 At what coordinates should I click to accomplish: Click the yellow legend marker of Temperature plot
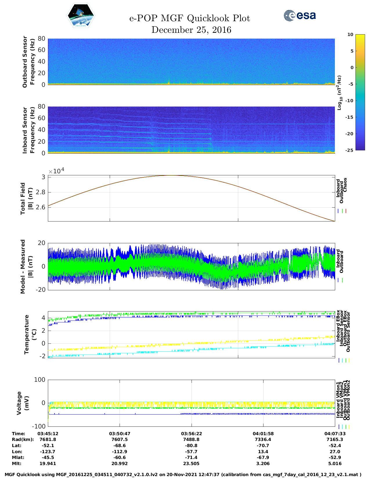click(x=349, y=360)
